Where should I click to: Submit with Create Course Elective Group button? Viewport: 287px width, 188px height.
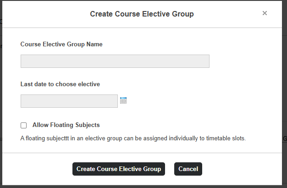[119, 169]
